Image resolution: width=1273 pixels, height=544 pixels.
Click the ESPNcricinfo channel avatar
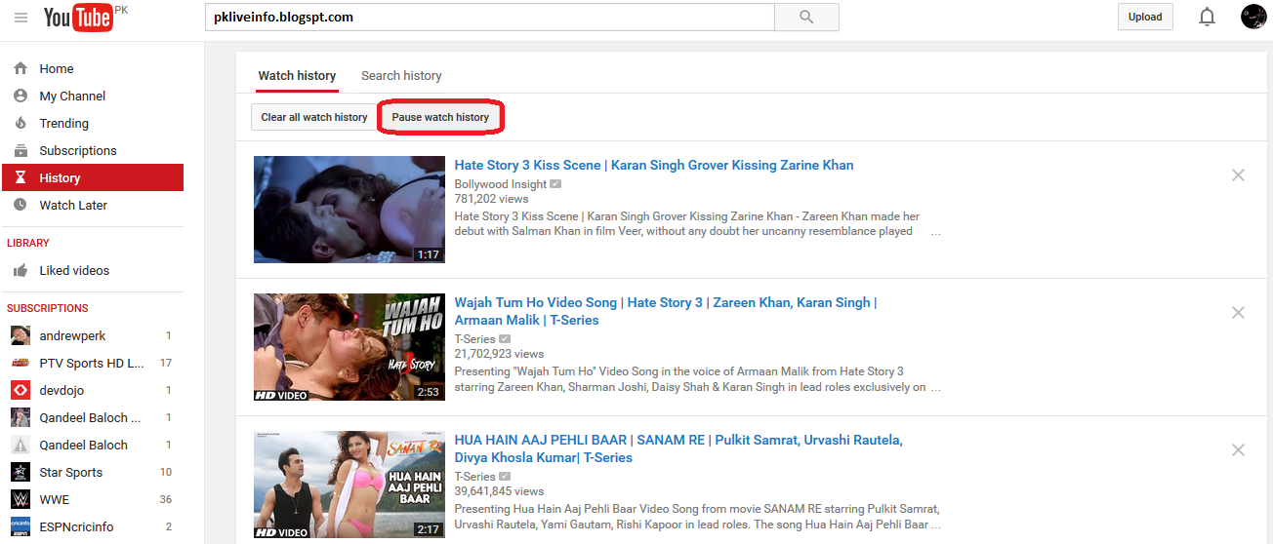21,526
